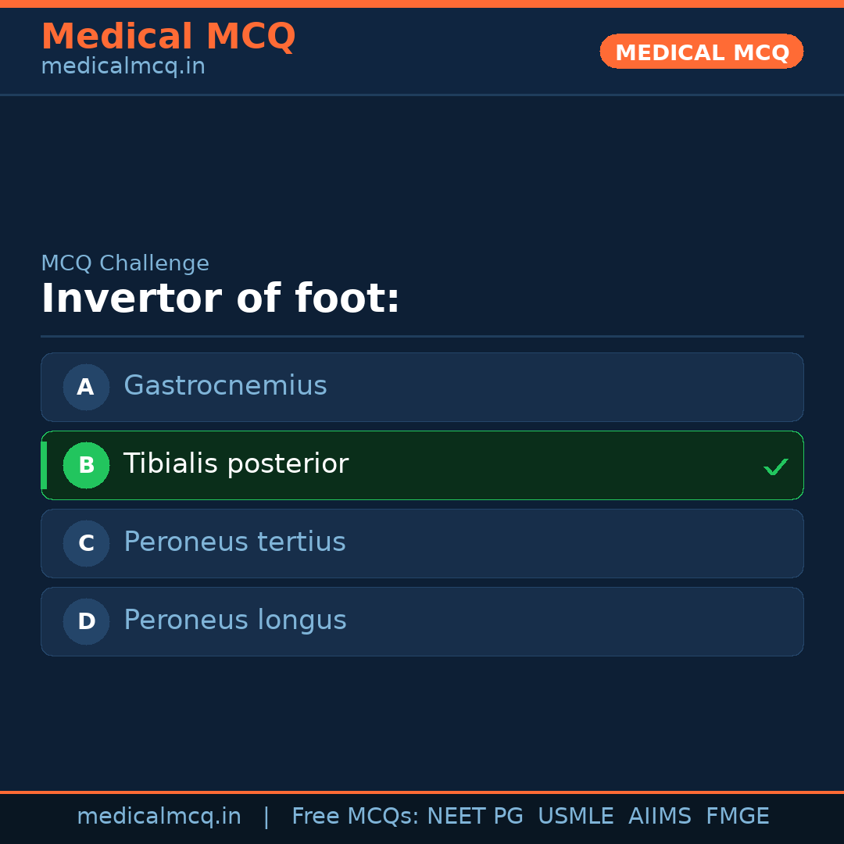The width and height of the screenshot is (844, 844).
Task: Click the green accent bar beside option B
Action: [x=43, y=465]
